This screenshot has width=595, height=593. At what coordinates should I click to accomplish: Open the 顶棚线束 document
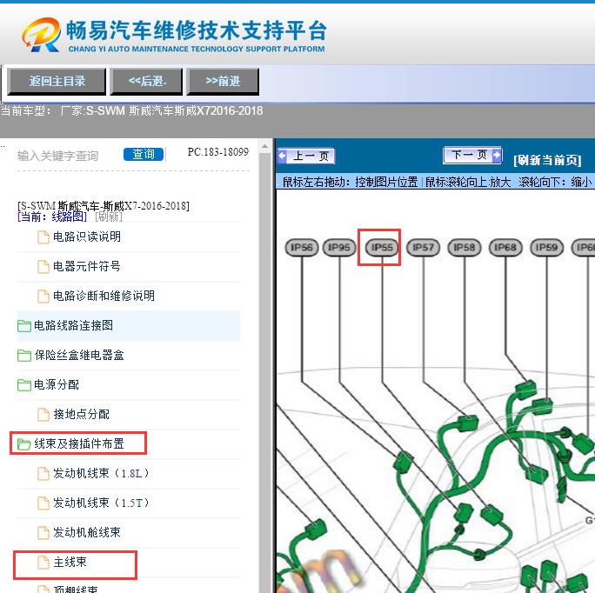(76, 590)
